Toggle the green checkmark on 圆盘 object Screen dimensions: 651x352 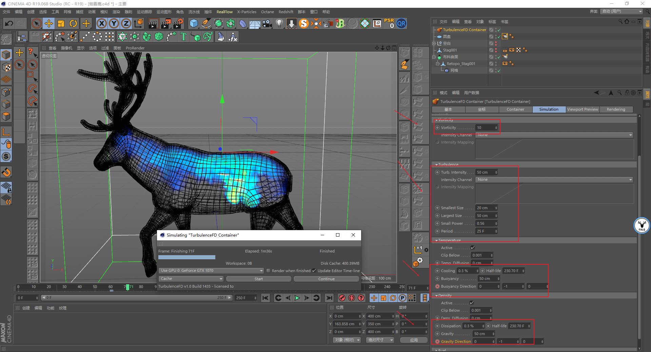(499, 37)
